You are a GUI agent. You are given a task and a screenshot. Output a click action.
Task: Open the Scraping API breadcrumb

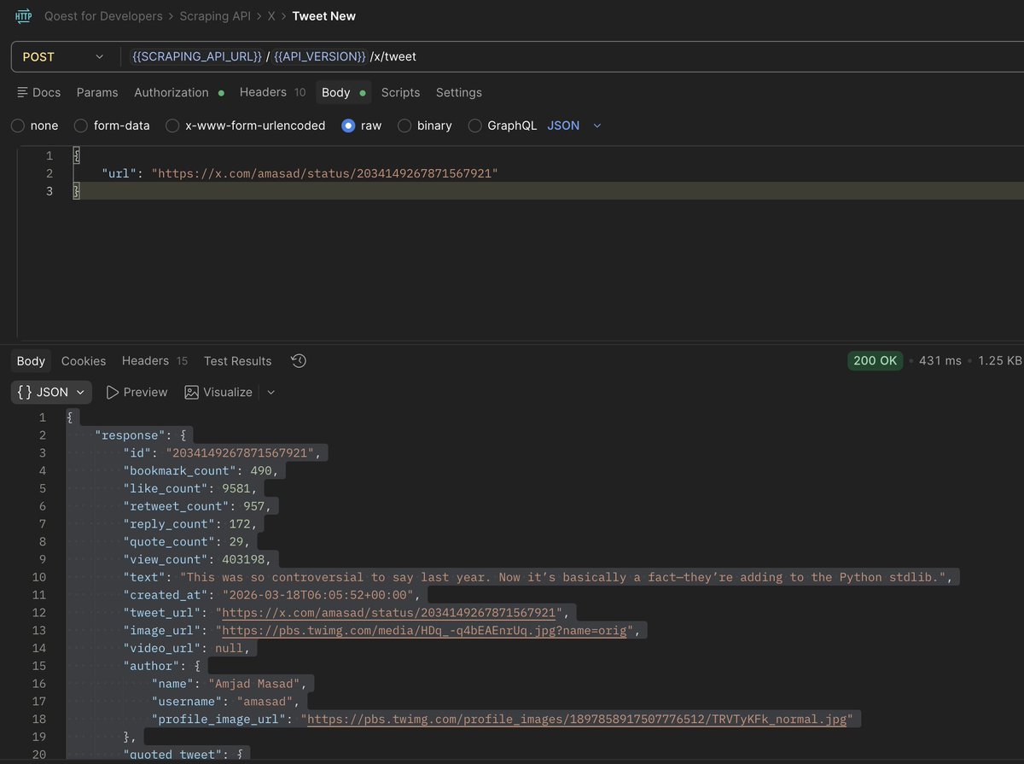(x=215, y=16)
